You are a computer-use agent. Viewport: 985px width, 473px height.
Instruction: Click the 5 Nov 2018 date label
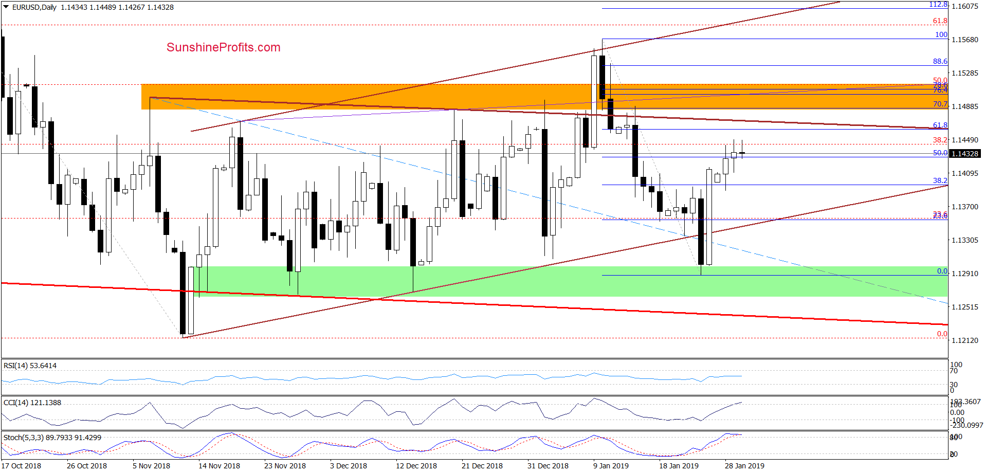click(x=151, y=466)
